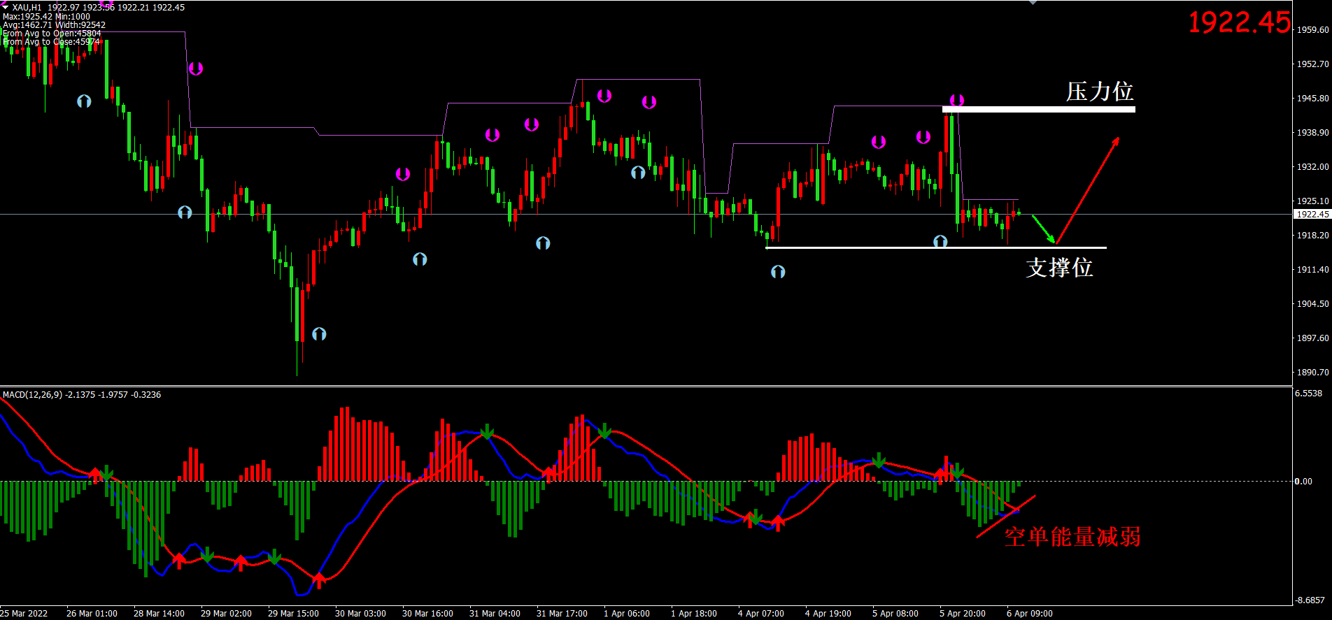Click the 6 Apr 09:00 label on the time axis
Viewport: 1332px width, 620px height.
point(1029,614)
